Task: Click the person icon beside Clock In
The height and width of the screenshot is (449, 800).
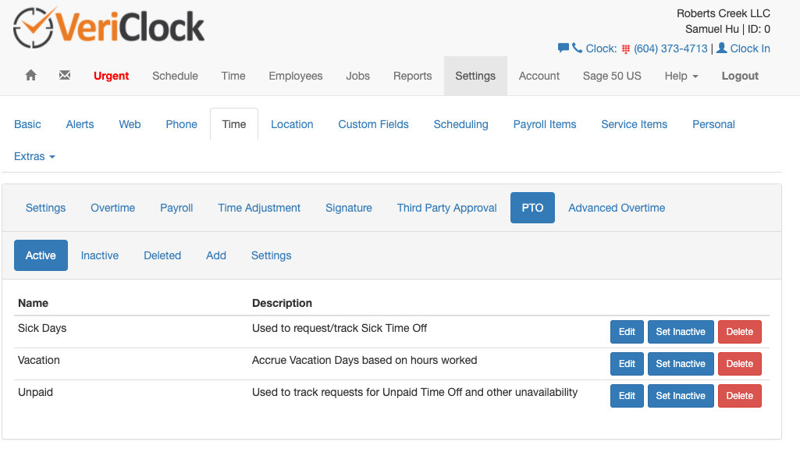Action: point(722,48)
